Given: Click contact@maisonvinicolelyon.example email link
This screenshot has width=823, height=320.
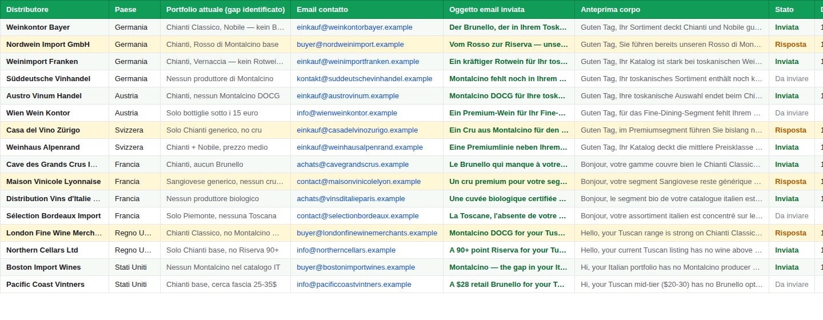Looking at the screenshot, I should (x=358, y=182).
